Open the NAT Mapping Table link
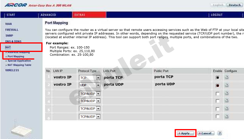This screenshot has height=139, width=244. pos(19,65)
